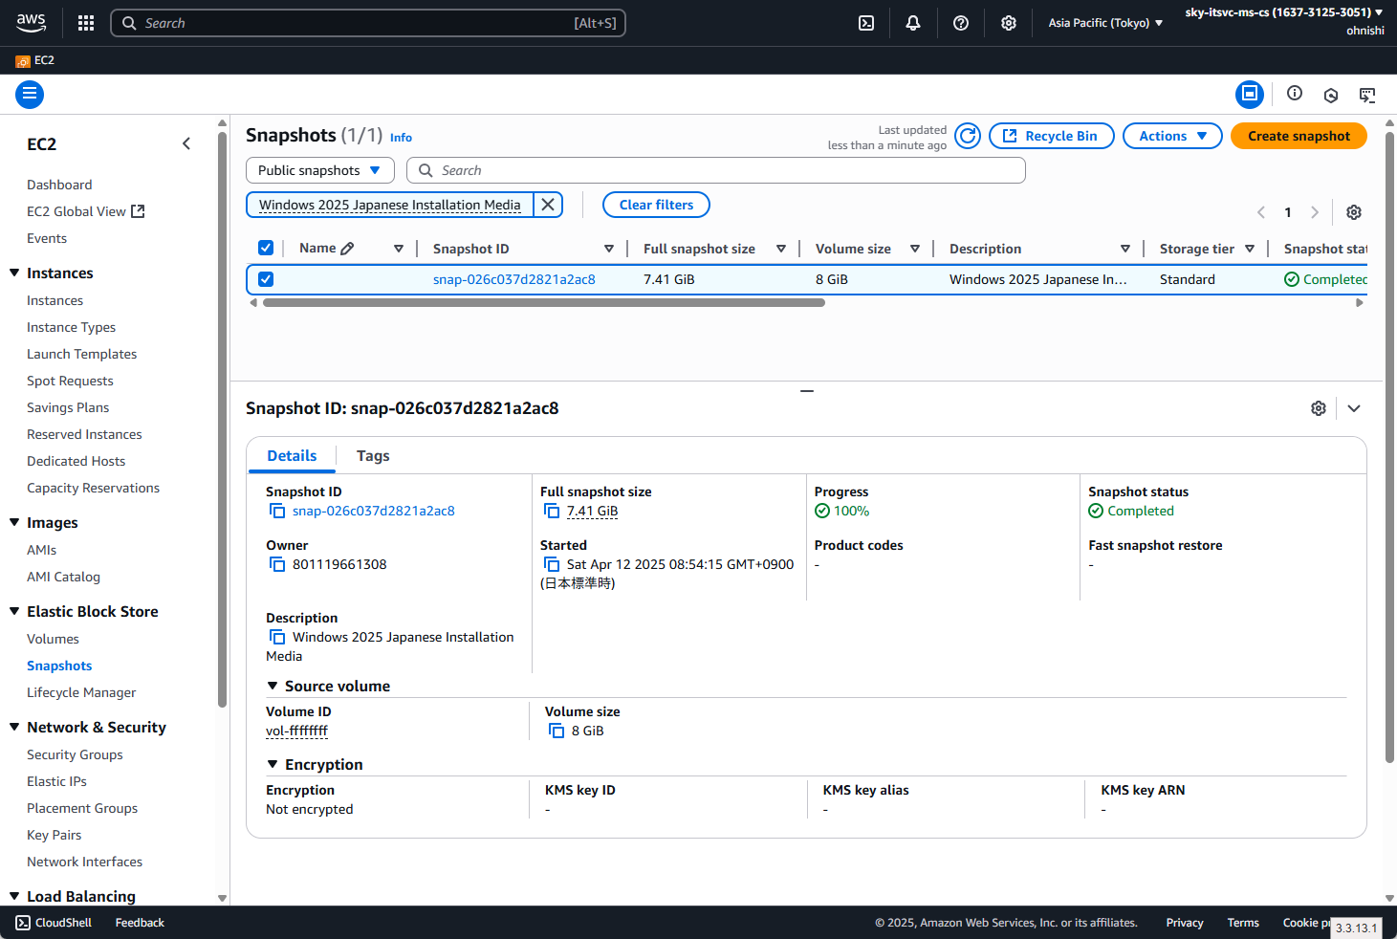The image size is (1397, 939).
Task: Type a query in the snapshot search field
Action: coord(716,169)
